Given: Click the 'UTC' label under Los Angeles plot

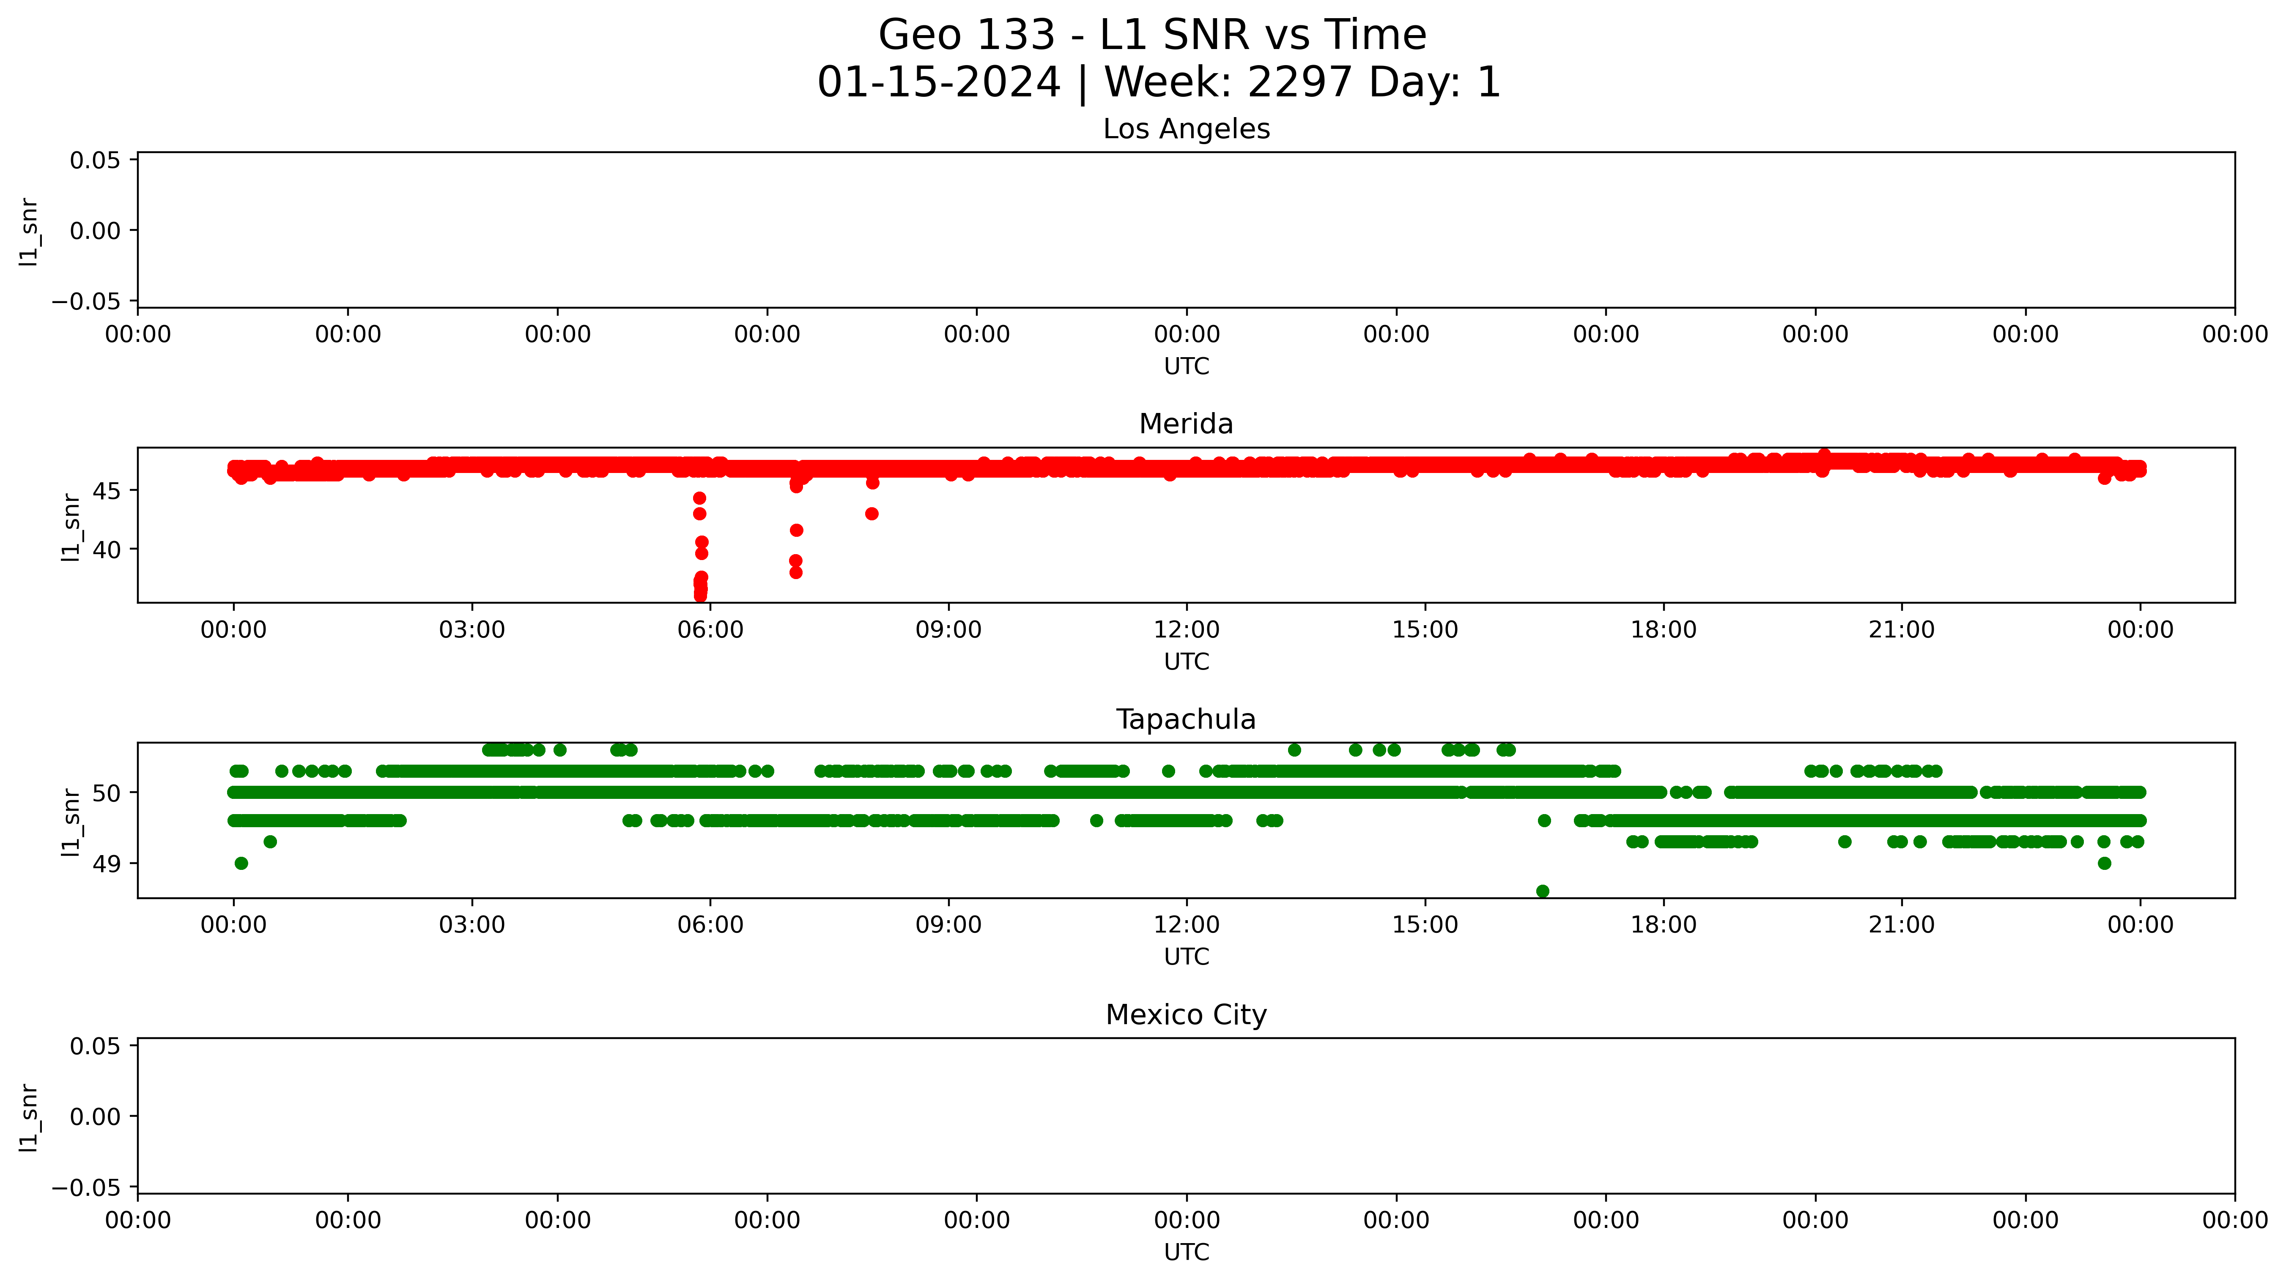Looking at the screenshot, I should point(1187,366).
